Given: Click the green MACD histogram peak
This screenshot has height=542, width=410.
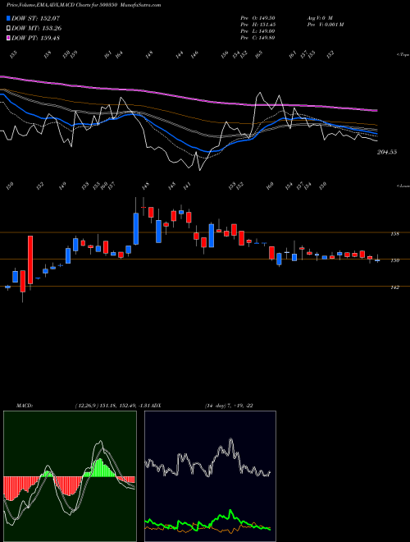Looking at the screenshot, I should pos(100,467).
